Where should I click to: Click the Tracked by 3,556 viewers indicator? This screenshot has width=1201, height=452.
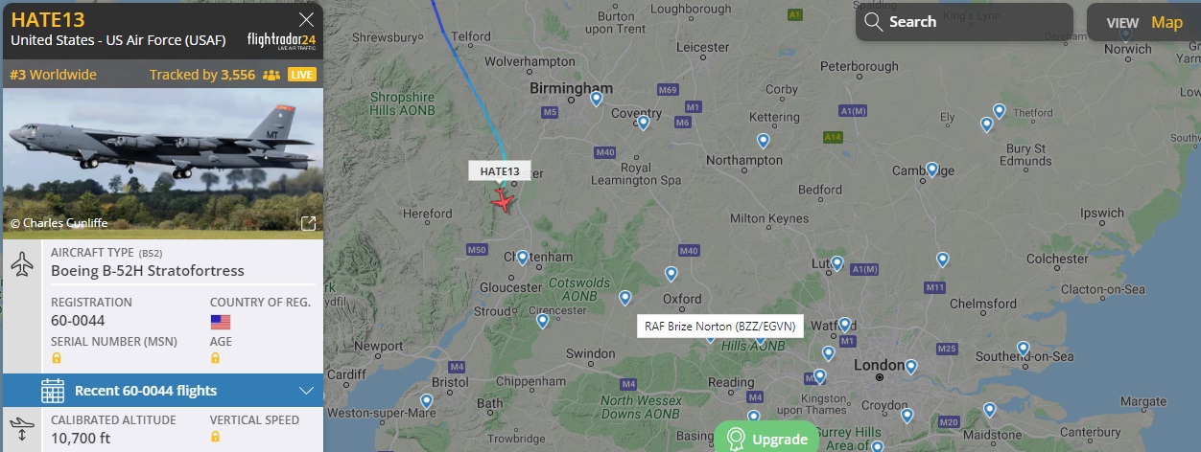pos(215,75)
